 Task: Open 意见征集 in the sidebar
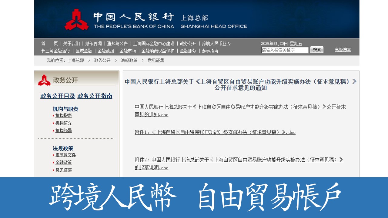tap(63, 170)
